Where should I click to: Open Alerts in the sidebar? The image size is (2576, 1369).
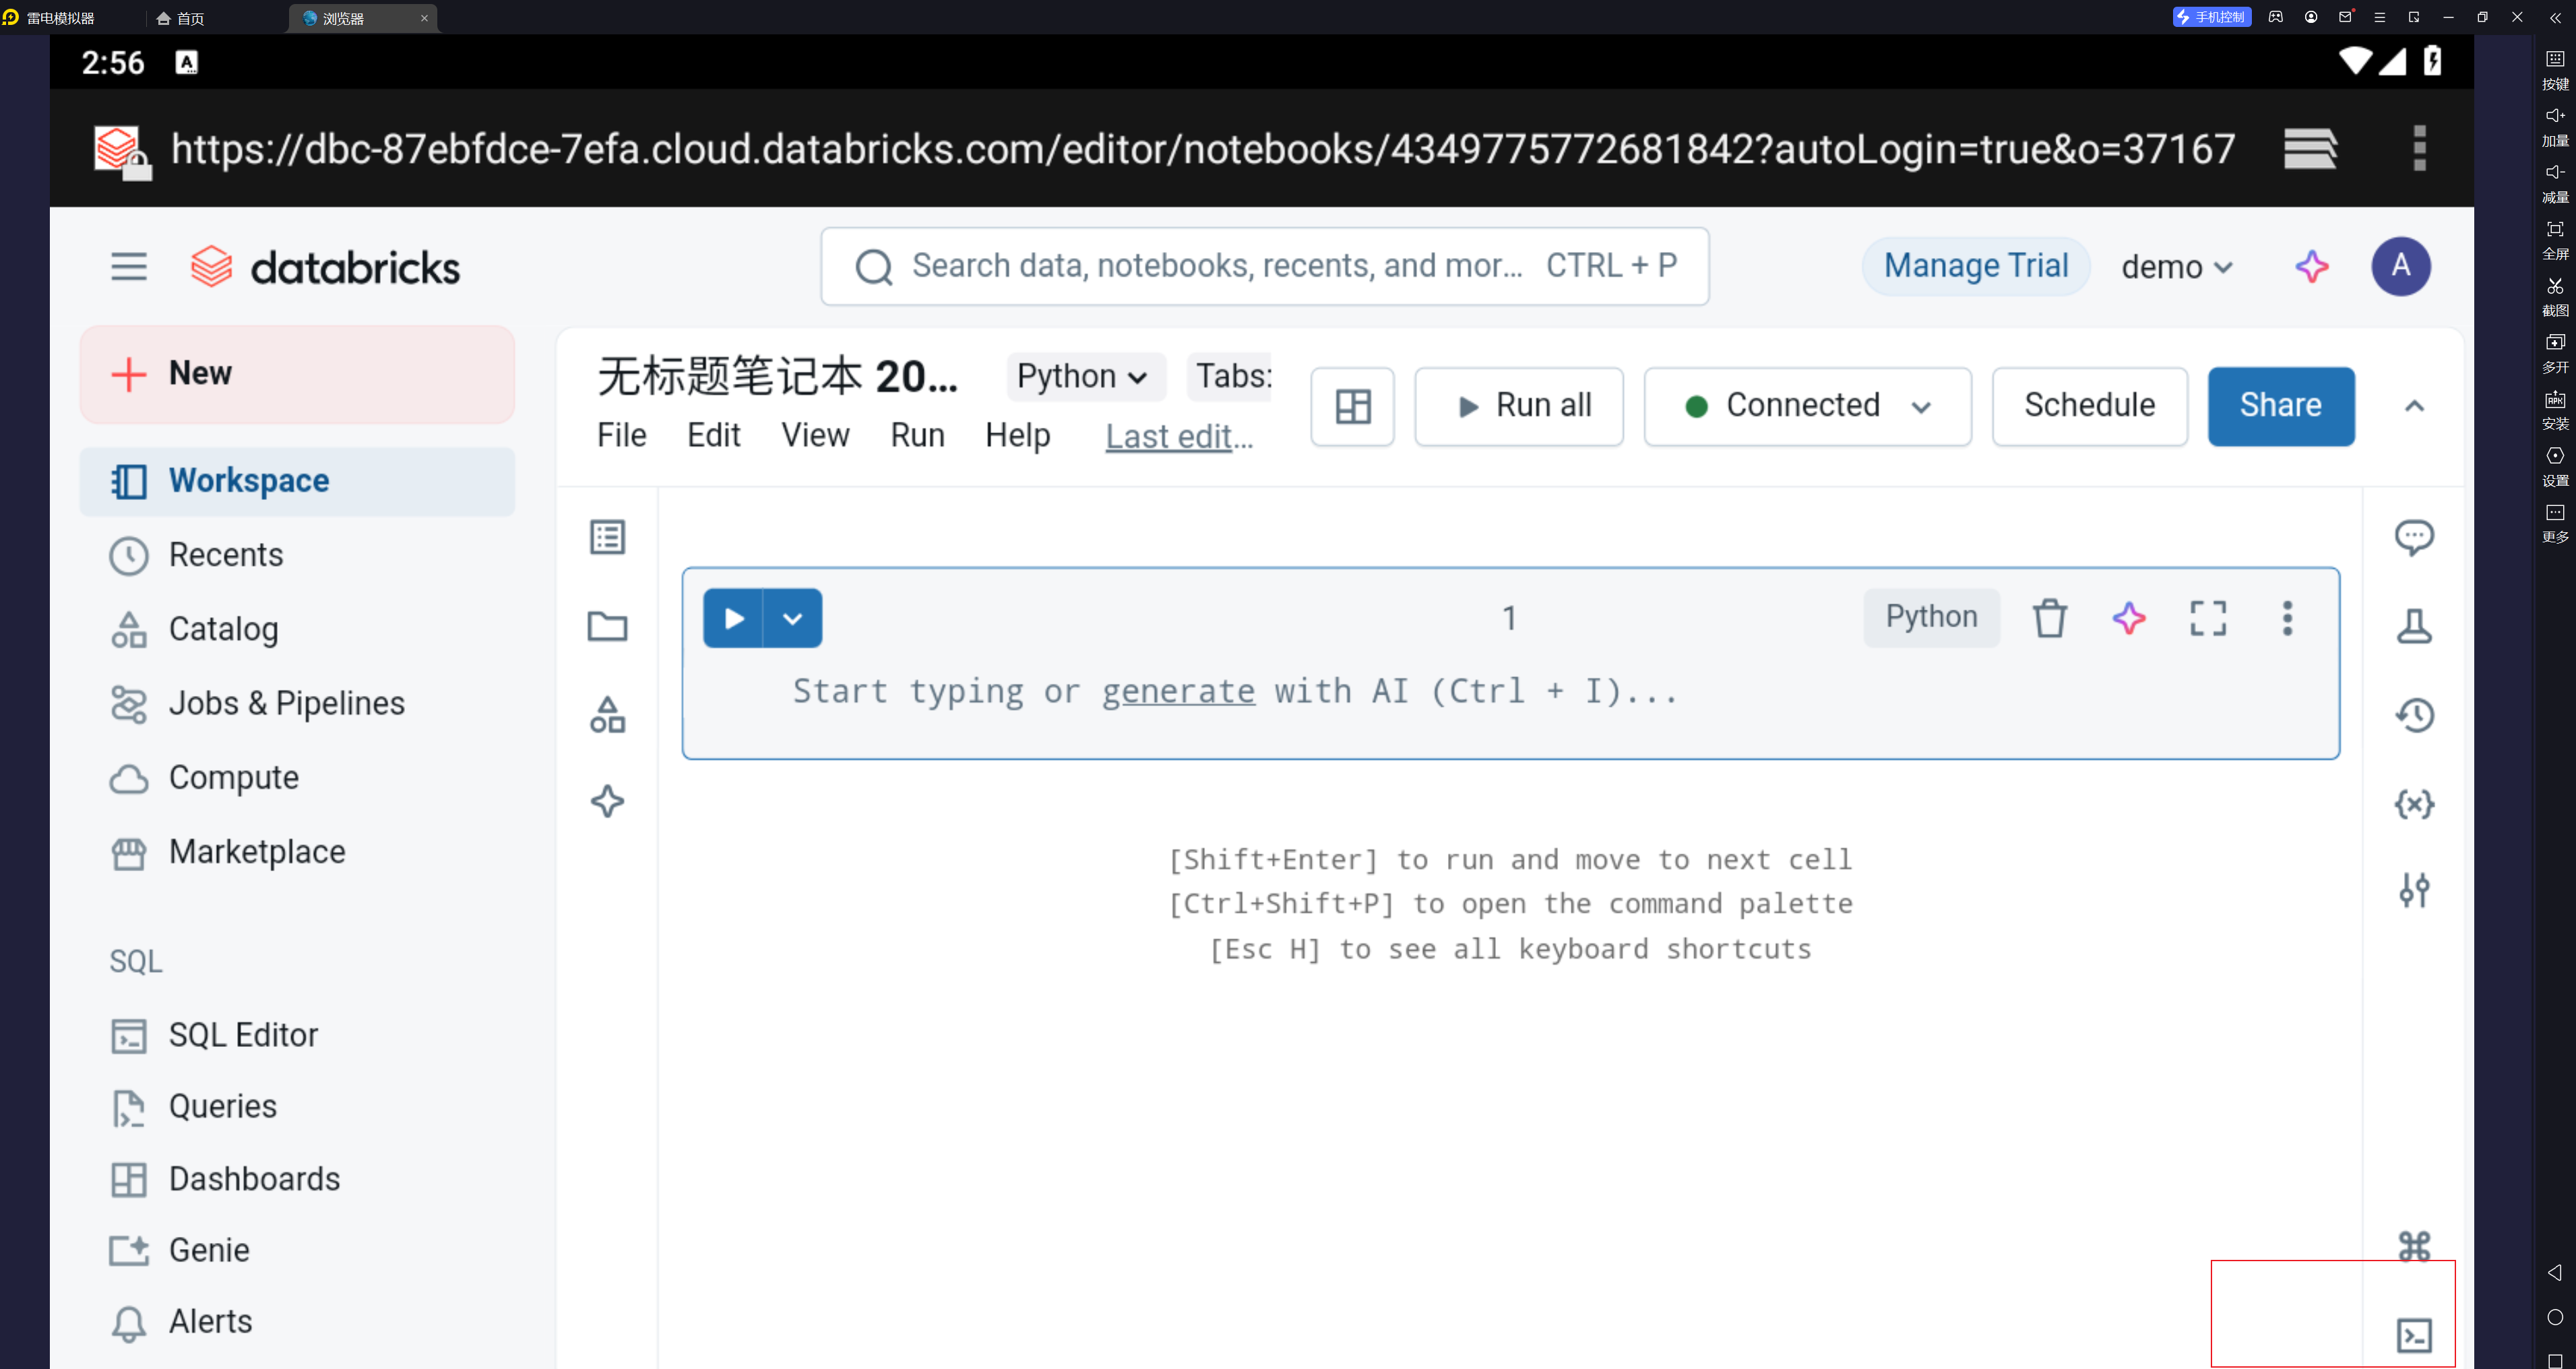pos(297,1322)
